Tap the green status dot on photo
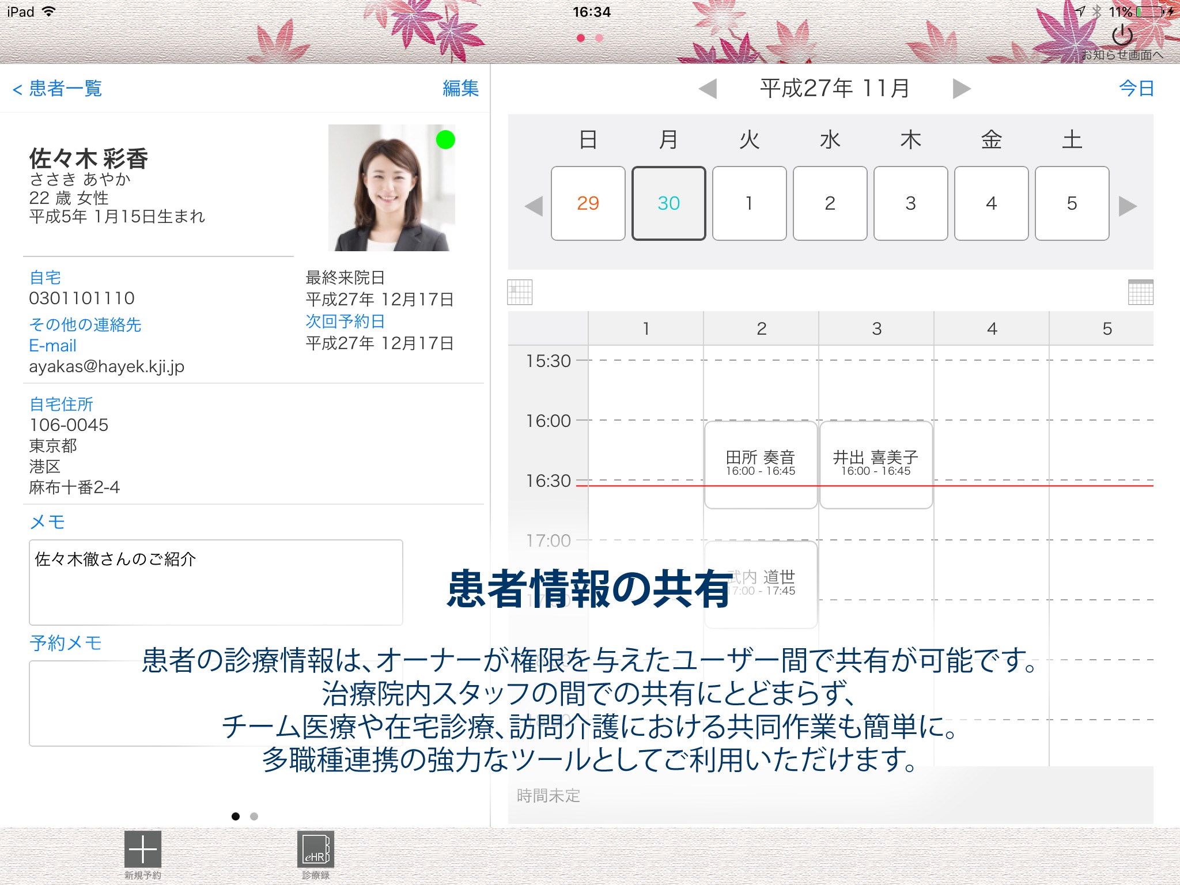The image size is (1180, 885). [445, 139]
